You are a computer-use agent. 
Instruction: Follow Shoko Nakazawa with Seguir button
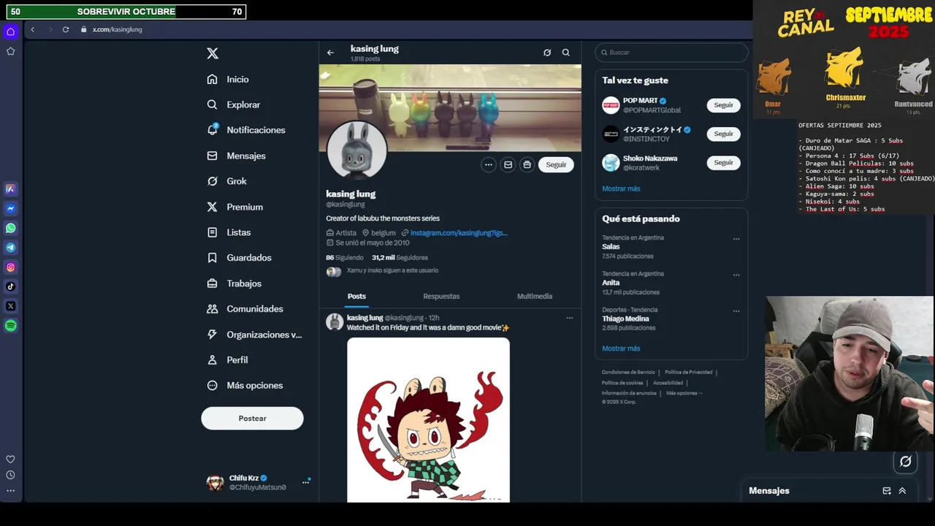pyautogui.click(x=723, y=163)
